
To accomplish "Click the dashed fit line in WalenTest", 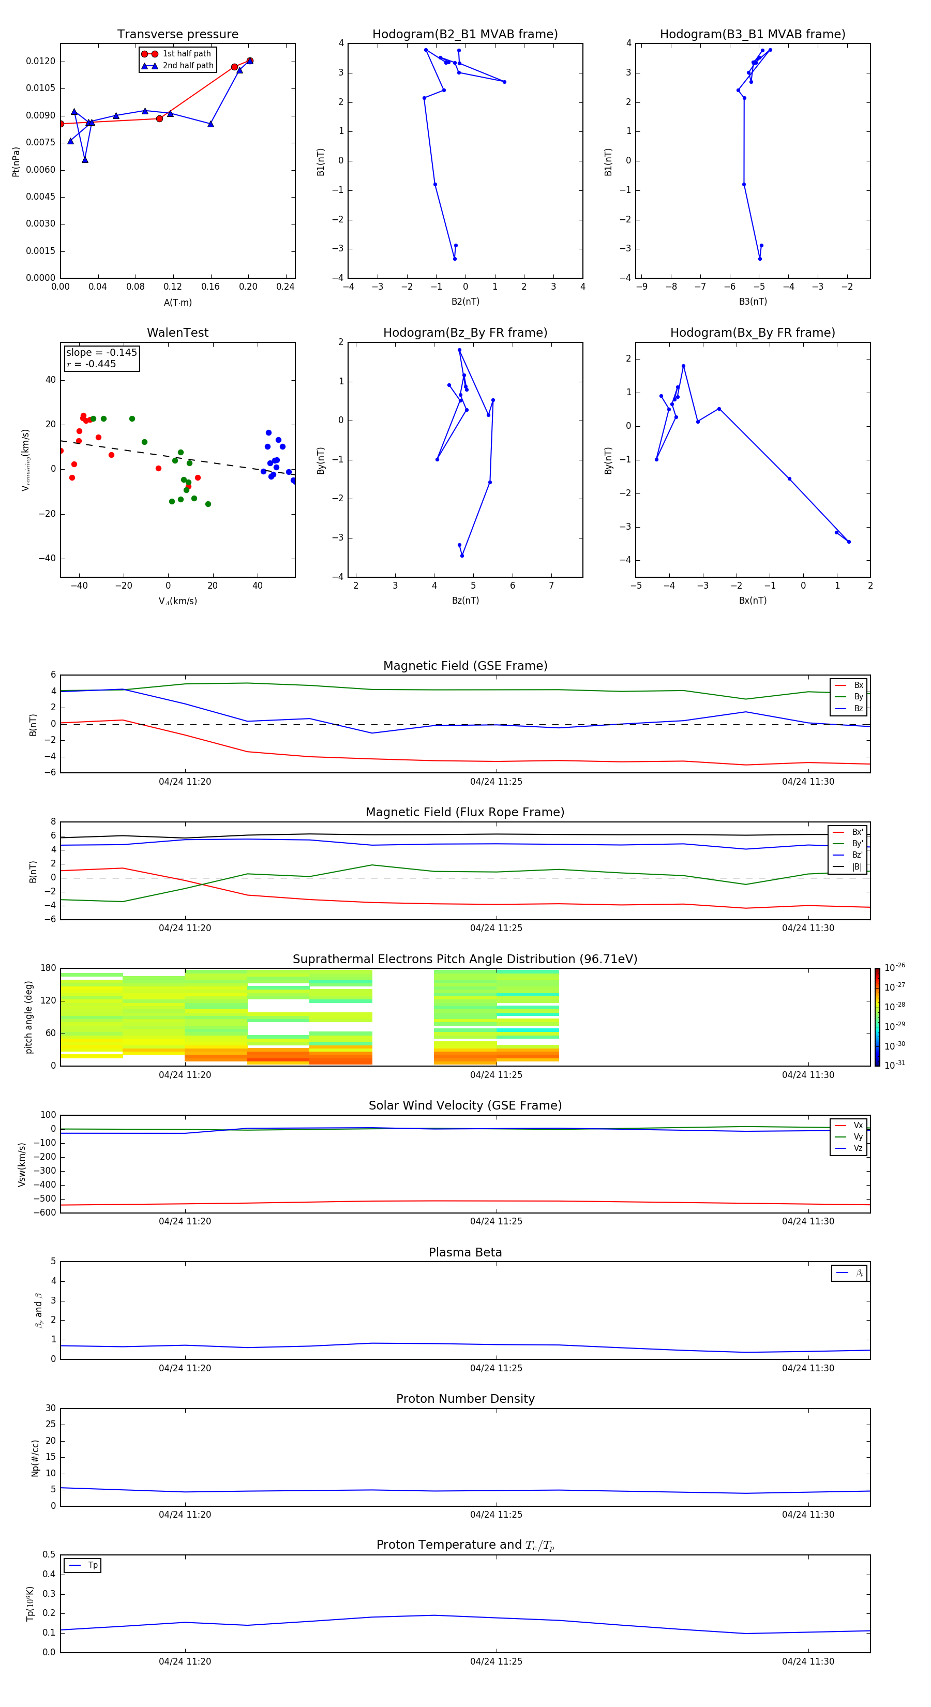I will click(x=177, y=457).
